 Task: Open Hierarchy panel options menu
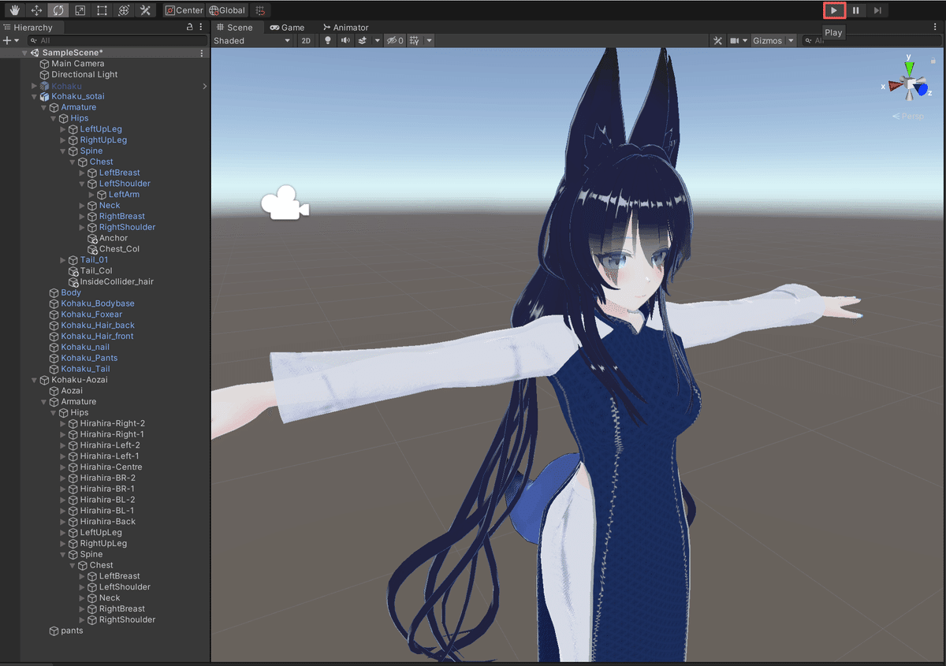(202, 27)
